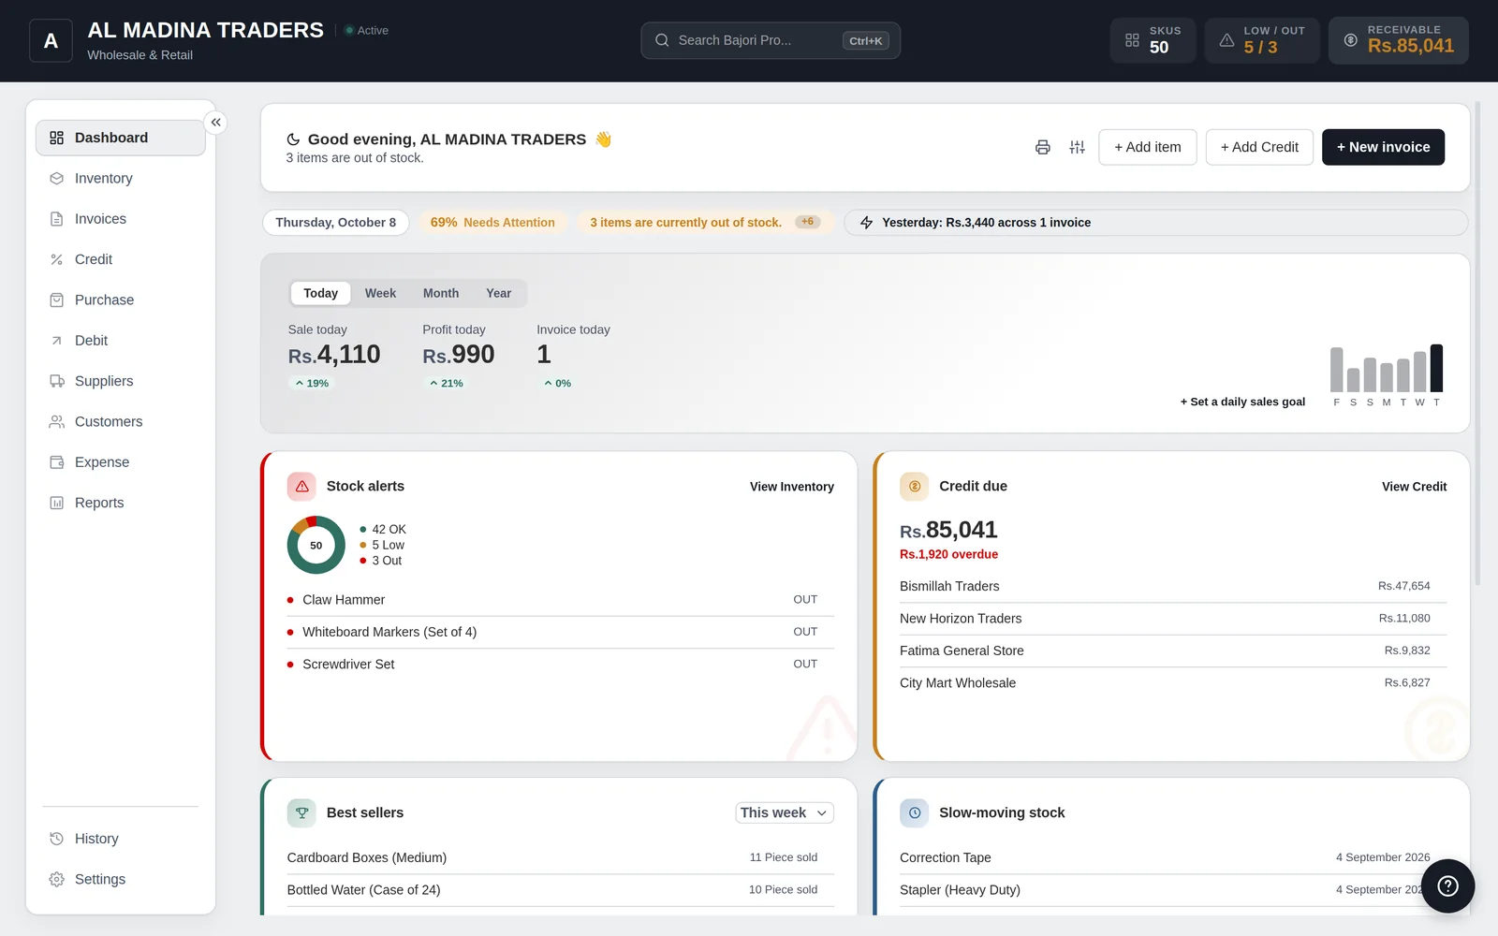This screenshot has width=1498, height=936.
Task: Click the print icon
Action: tap(1043, 147)
